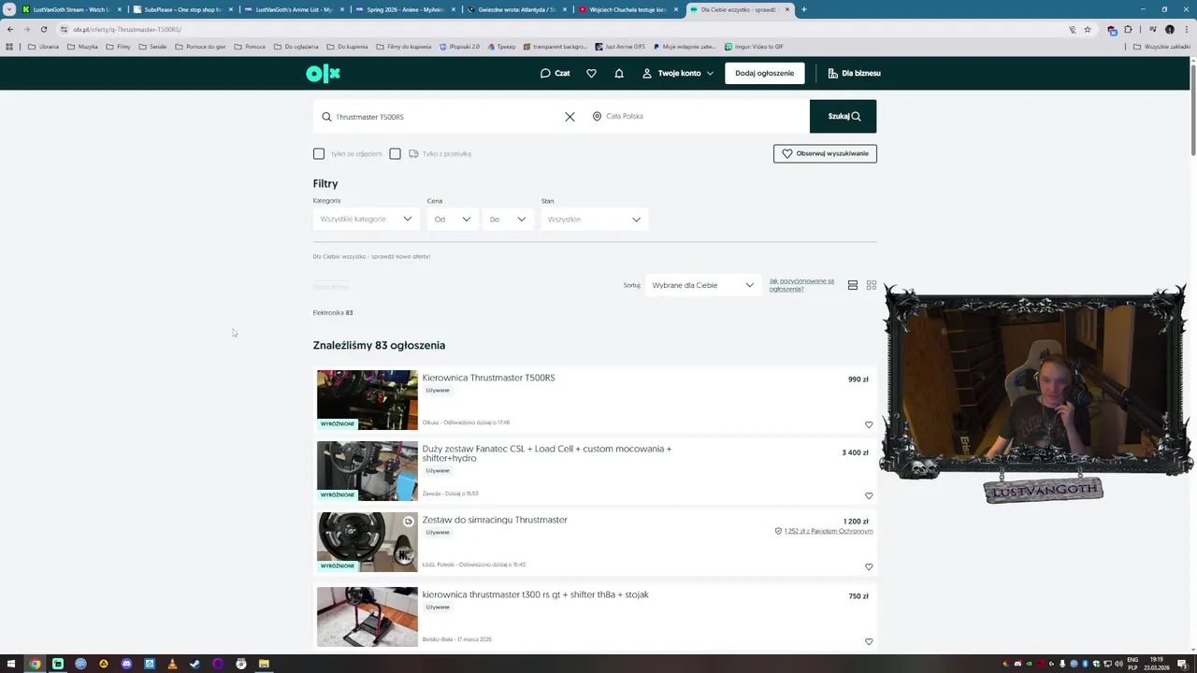This screenshot has width=1197, height=673.
Task: Open the Sortuj 'Wybrane dla Ciebie' dropdown
Action: pyautogui.click(x=702, y=285)
